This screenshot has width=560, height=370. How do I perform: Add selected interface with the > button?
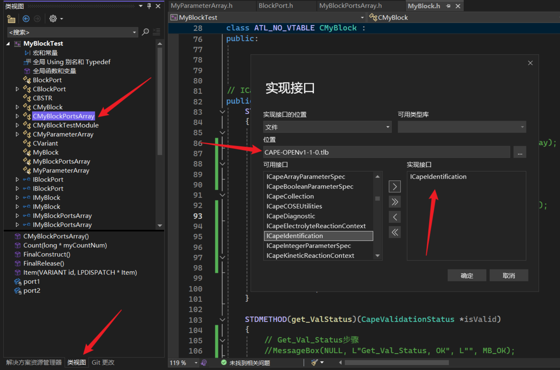(395, 187)
